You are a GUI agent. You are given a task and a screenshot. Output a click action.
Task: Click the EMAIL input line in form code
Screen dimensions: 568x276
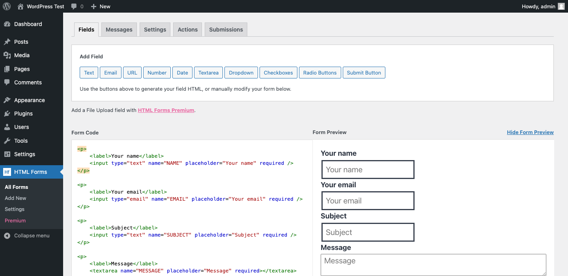coord(196,199)
